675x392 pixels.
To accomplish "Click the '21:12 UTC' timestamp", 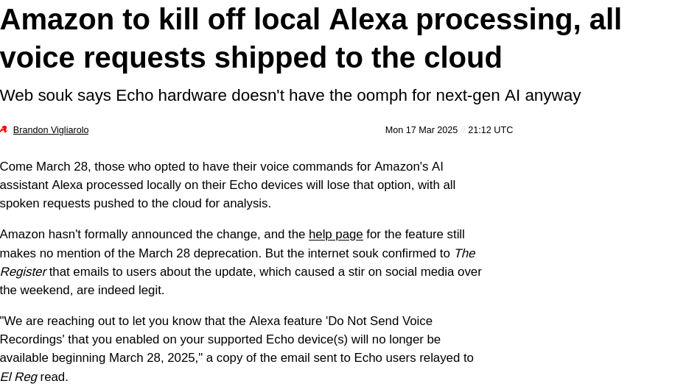I will [x=490, y=129].
